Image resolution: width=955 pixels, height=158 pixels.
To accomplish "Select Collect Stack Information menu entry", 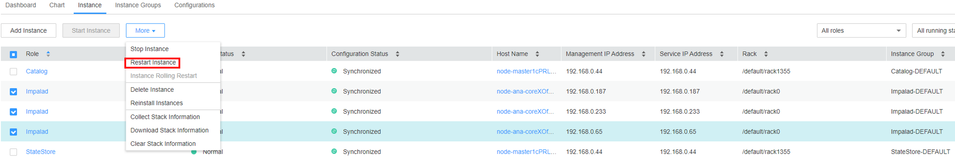I will click(x=165, y=117).
